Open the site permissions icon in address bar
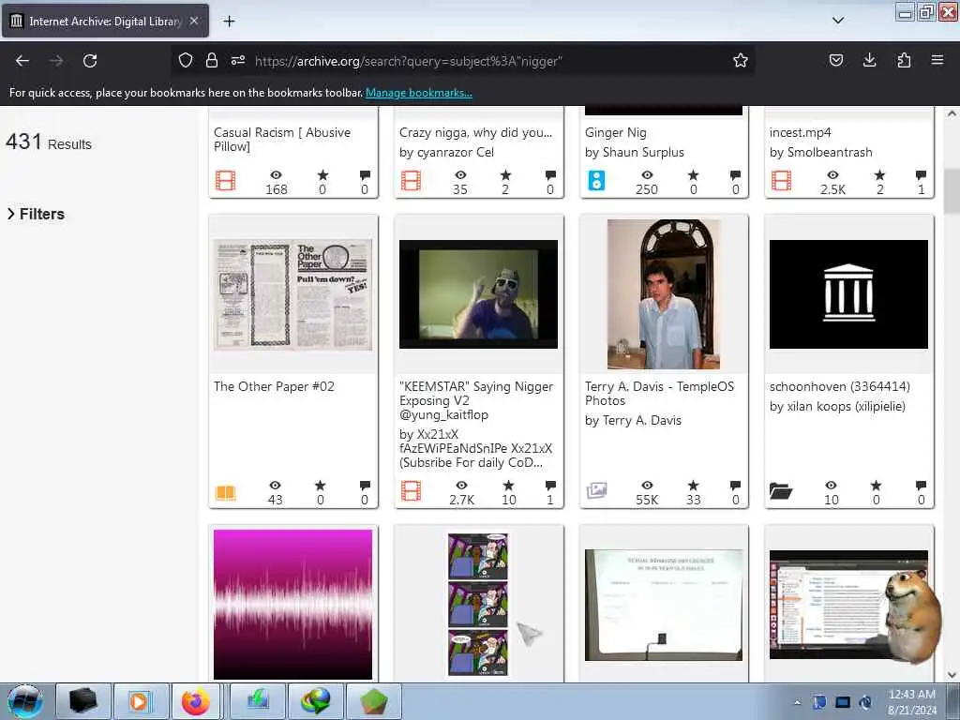The height and width of the screenshot is (720, 960). click(237, 60)
